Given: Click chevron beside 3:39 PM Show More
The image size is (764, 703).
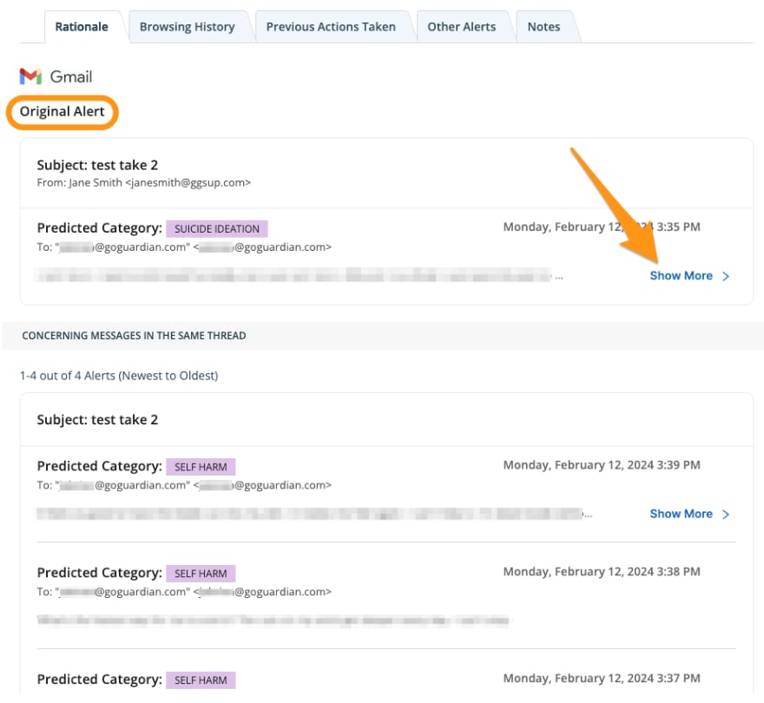Looking at the screenshot, I should tap(726, 515).
